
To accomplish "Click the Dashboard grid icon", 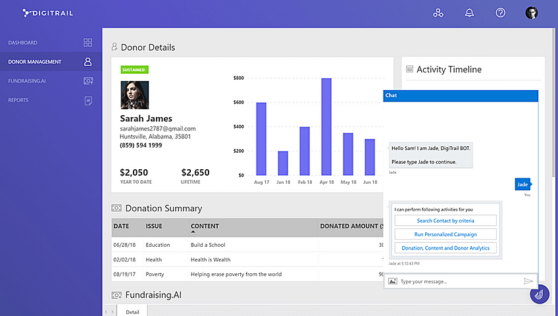I will 88,43.
